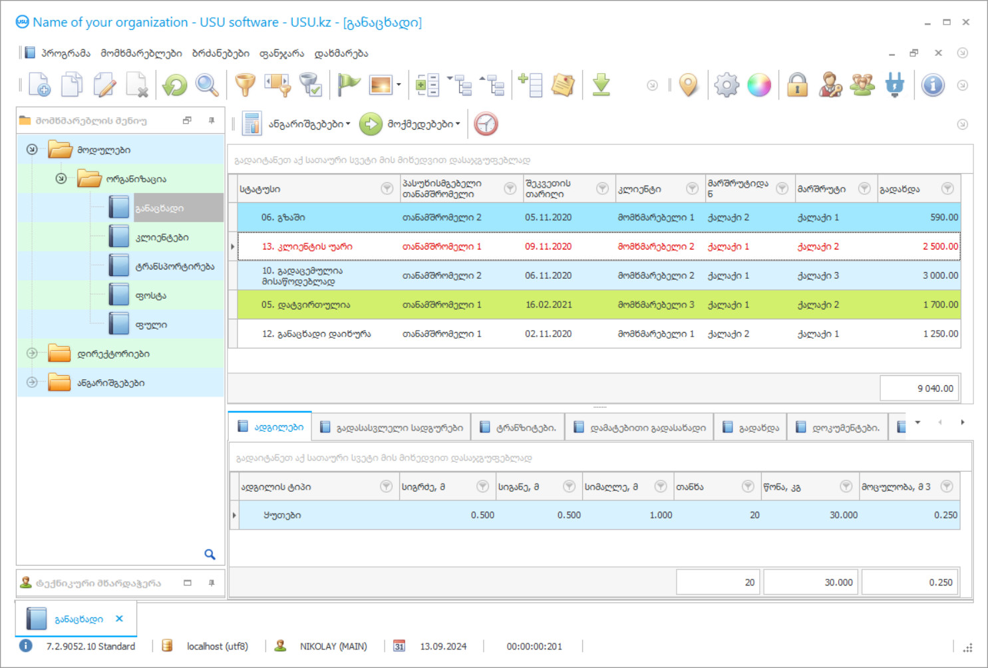Select კლიენტები in the tree
The image size is (988, 668).
[162, 238]
